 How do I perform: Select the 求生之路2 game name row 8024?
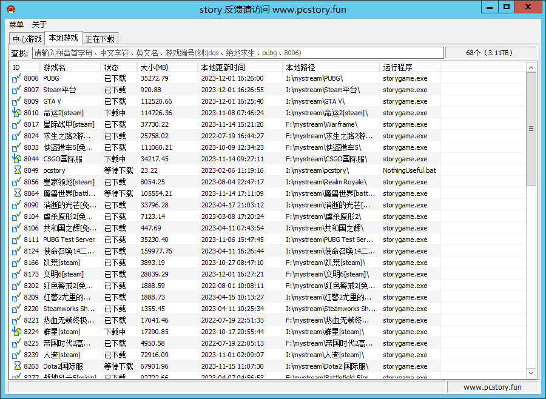coord(67,136)
